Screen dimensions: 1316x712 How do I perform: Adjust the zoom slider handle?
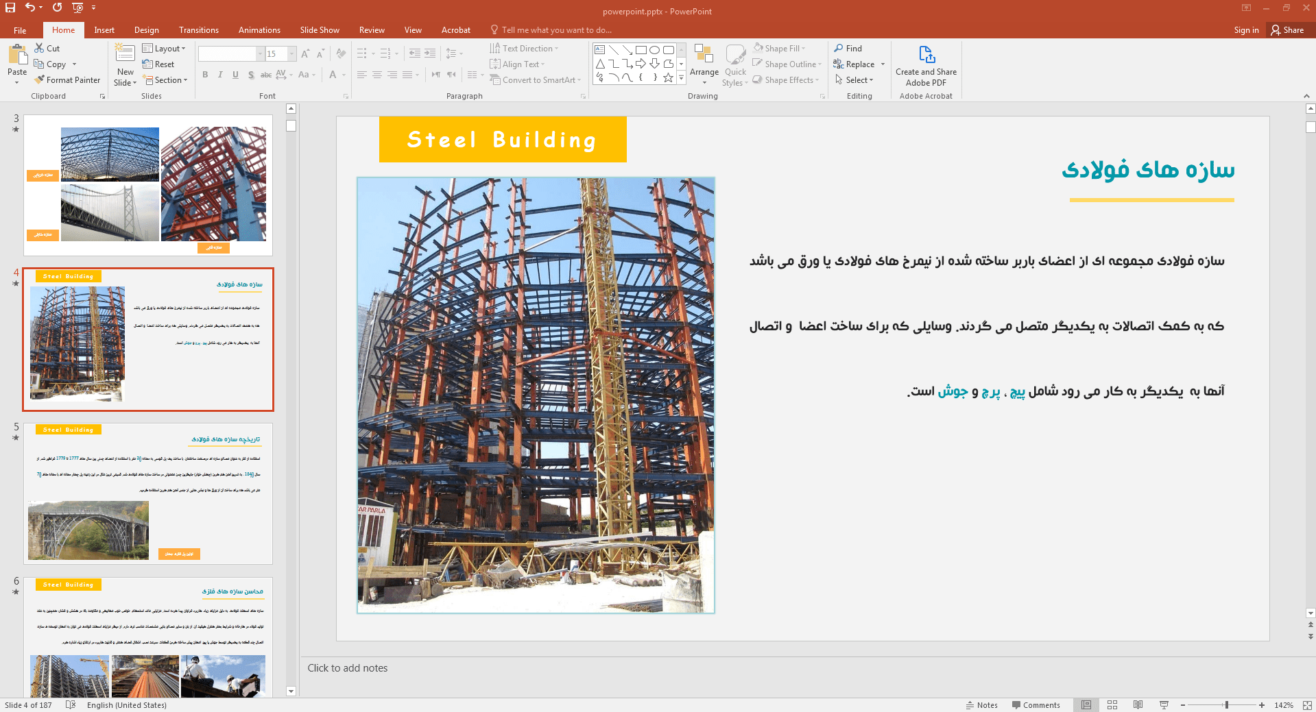click(x=1227, y=704)
